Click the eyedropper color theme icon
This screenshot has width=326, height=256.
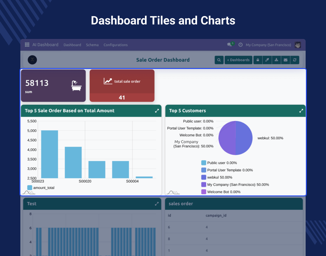pyautogui.click(x=267, y=60)
